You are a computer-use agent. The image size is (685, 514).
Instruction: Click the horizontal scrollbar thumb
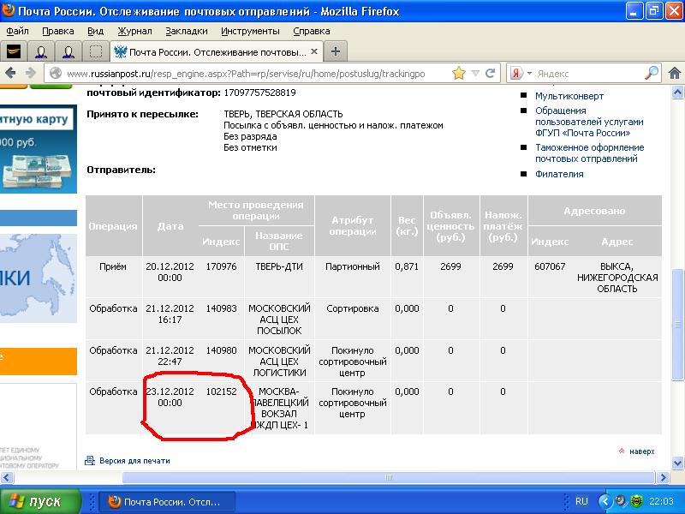[389, 477]
